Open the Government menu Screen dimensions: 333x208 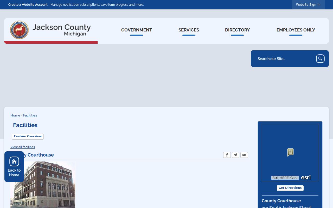pos(137,30)
